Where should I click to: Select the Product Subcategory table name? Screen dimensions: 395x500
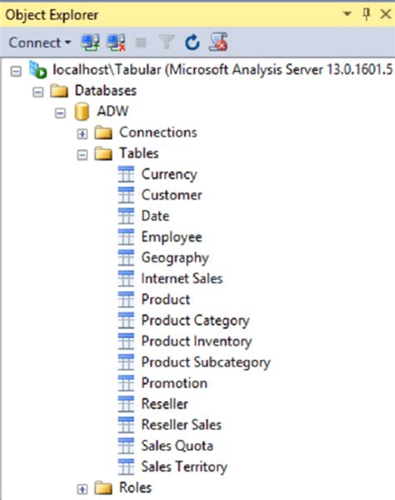[206, 362]
